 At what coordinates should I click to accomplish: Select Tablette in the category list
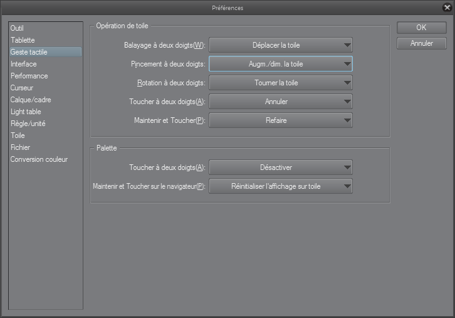click(23, 40)
